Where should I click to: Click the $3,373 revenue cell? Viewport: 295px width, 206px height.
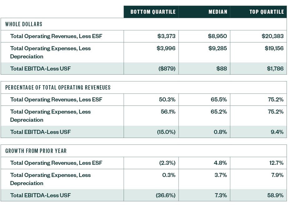point(166,36)
